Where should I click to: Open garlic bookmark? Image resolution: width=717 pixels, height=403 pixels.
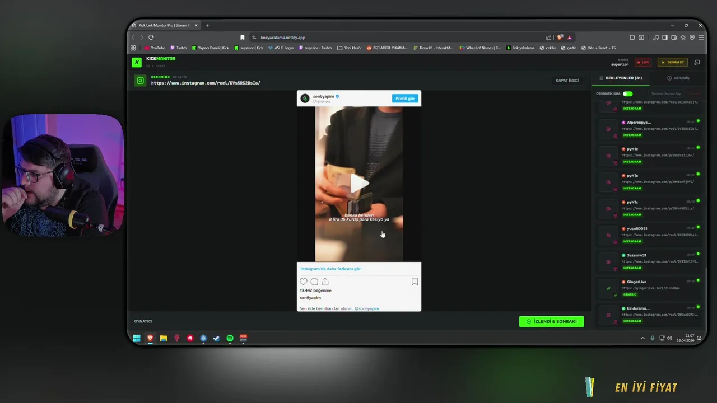coord(569,48)
